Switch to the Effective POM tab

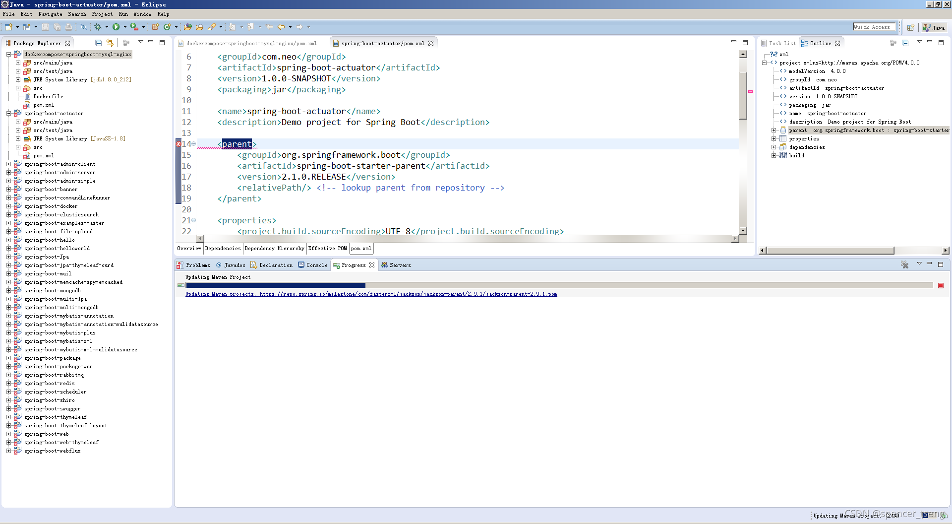click(327, 248)
